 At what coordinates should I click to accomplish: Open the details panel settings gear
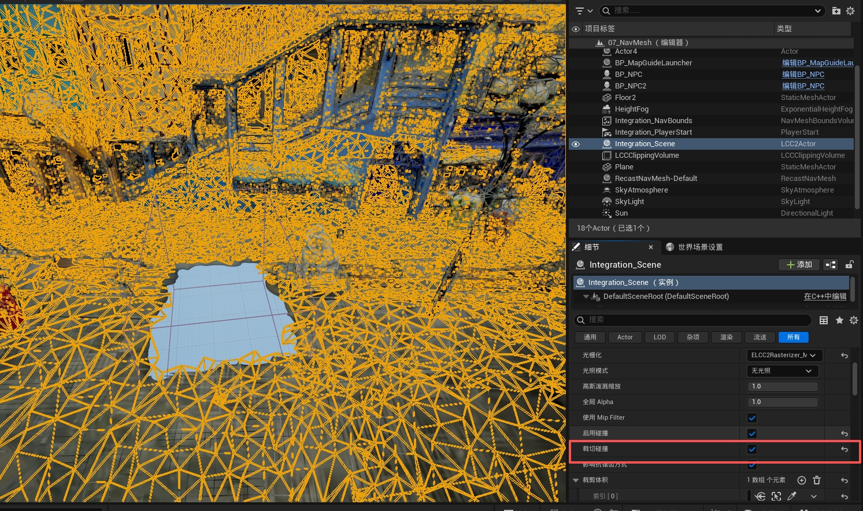tap(854, 320)
